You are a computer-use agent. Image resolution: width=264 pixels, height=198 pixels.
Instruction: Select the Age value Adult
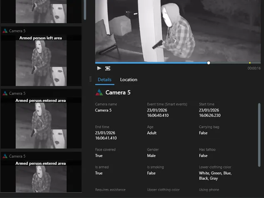pos(152,133)
